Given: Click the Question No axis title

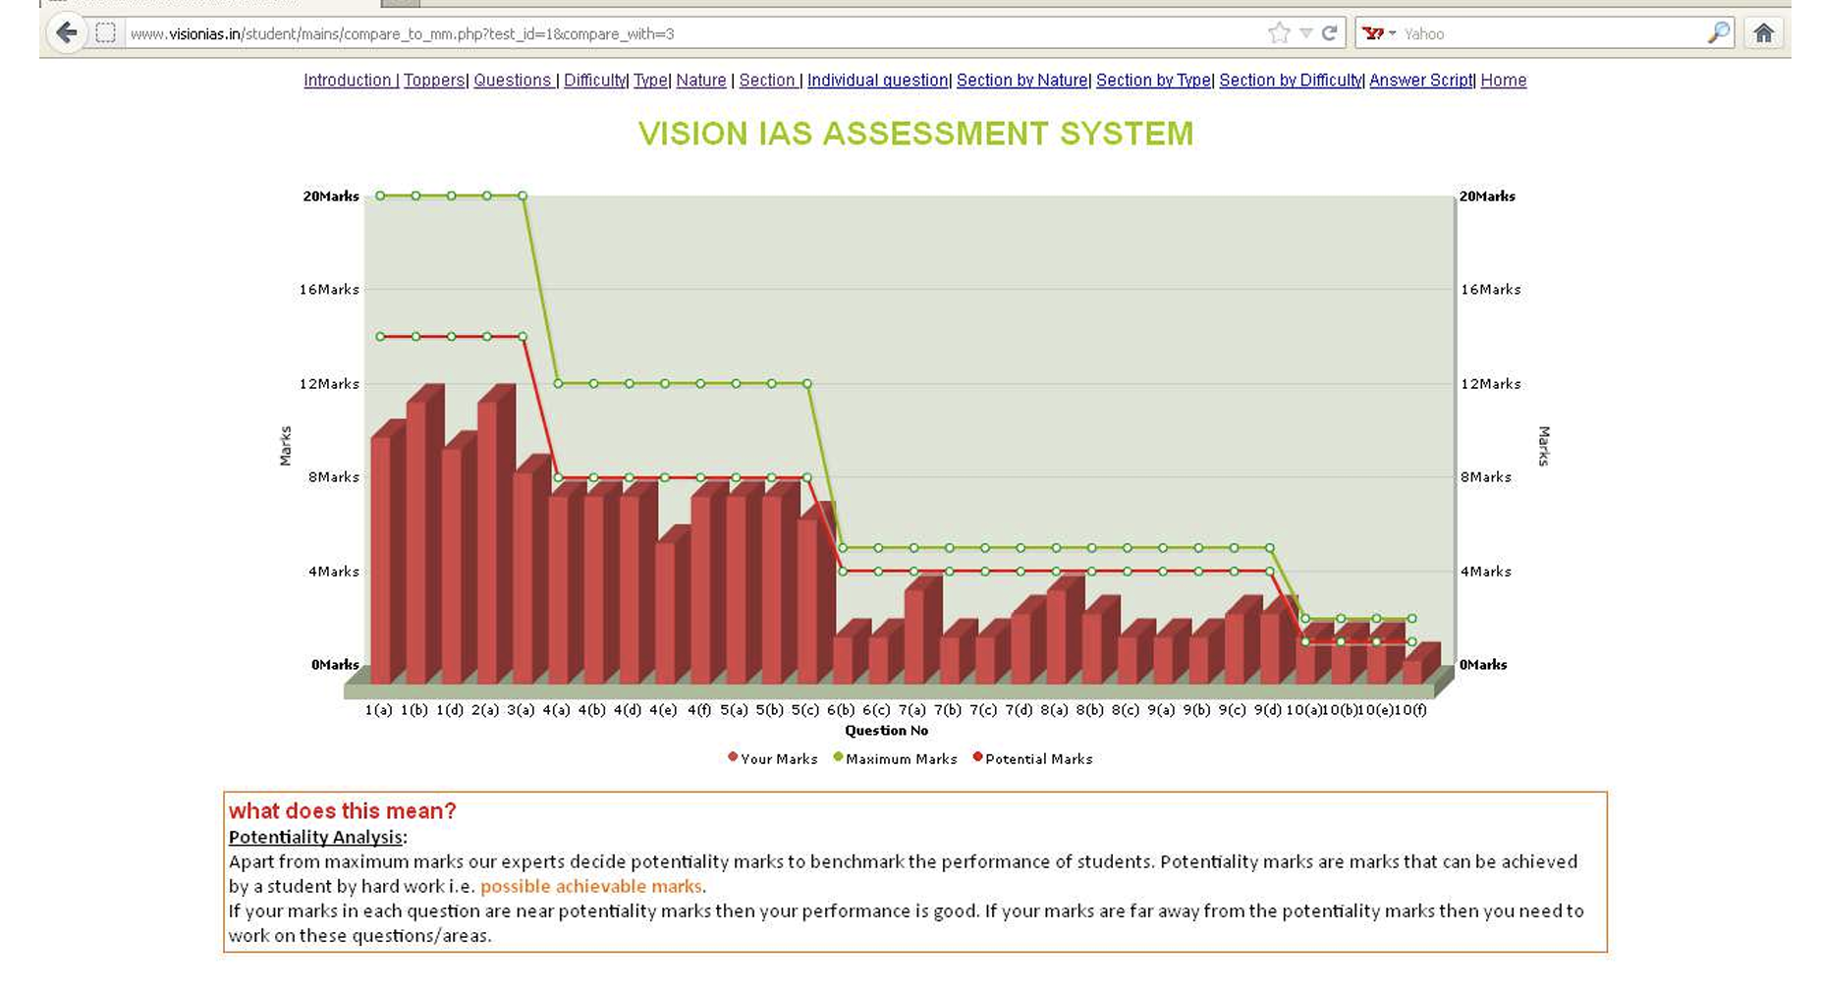Looking at the screenshot, I should click(x=887, y=731).
